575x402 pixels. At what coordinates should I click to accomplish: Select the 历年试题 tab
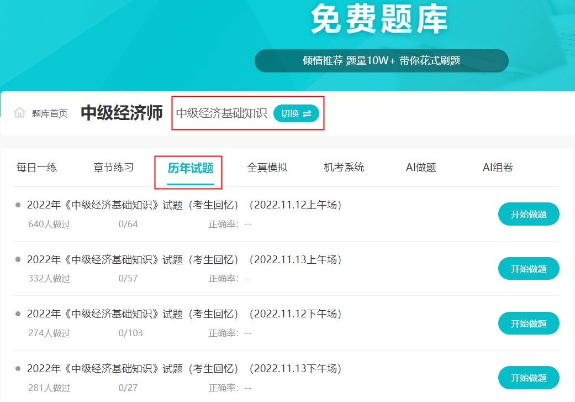(191, 168)
